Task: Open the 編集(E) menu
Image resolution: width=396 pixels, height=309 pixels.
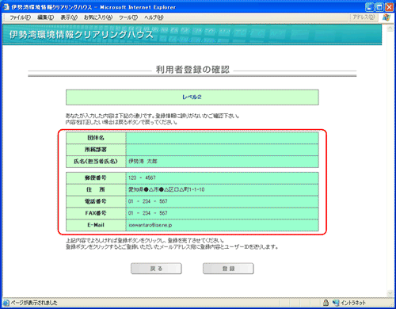Action: 45,17
